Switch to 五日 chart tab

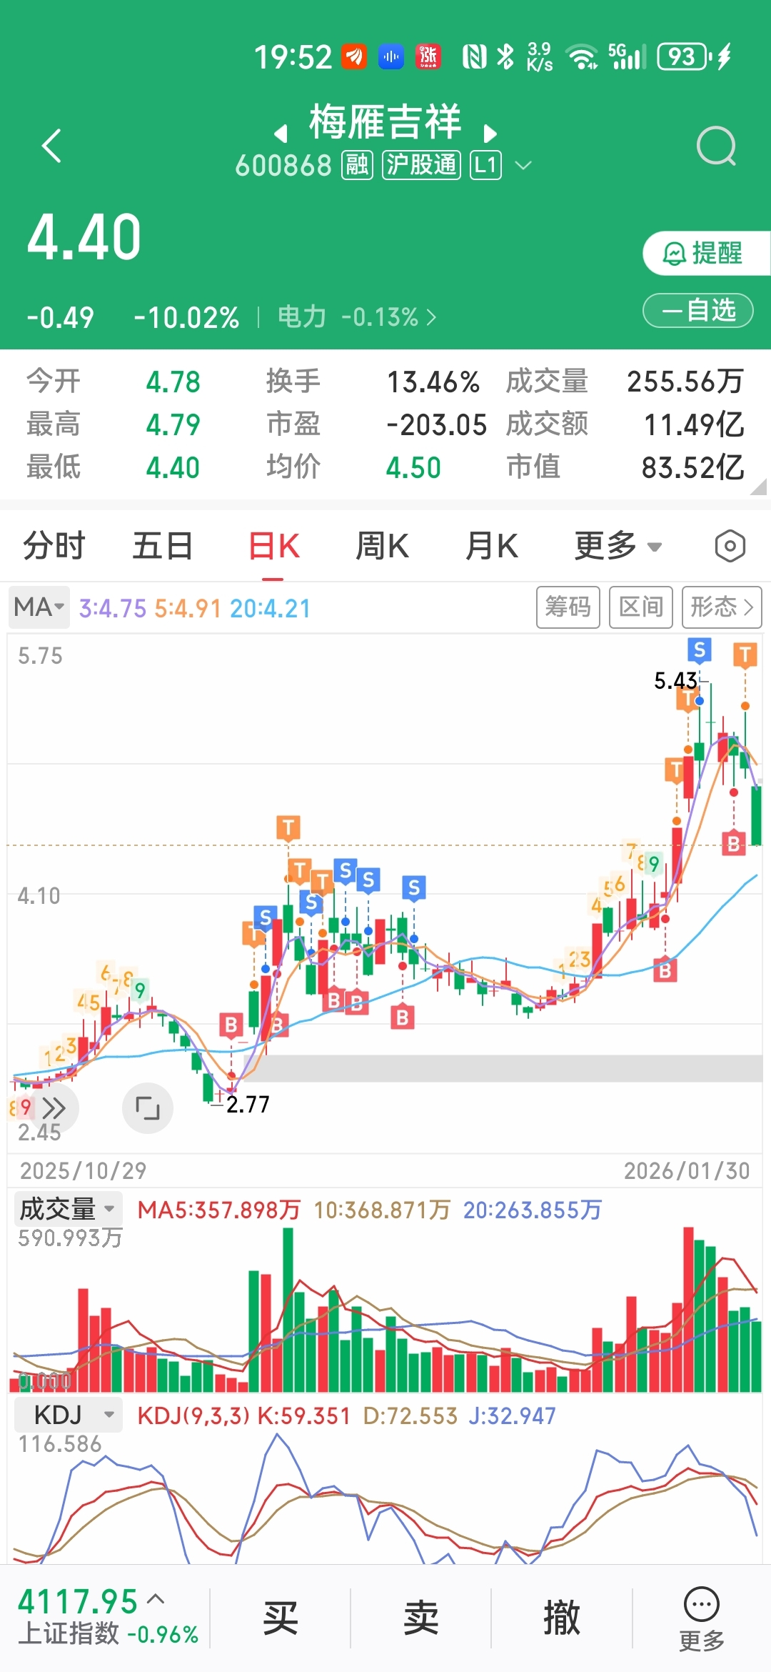[163, 547]
